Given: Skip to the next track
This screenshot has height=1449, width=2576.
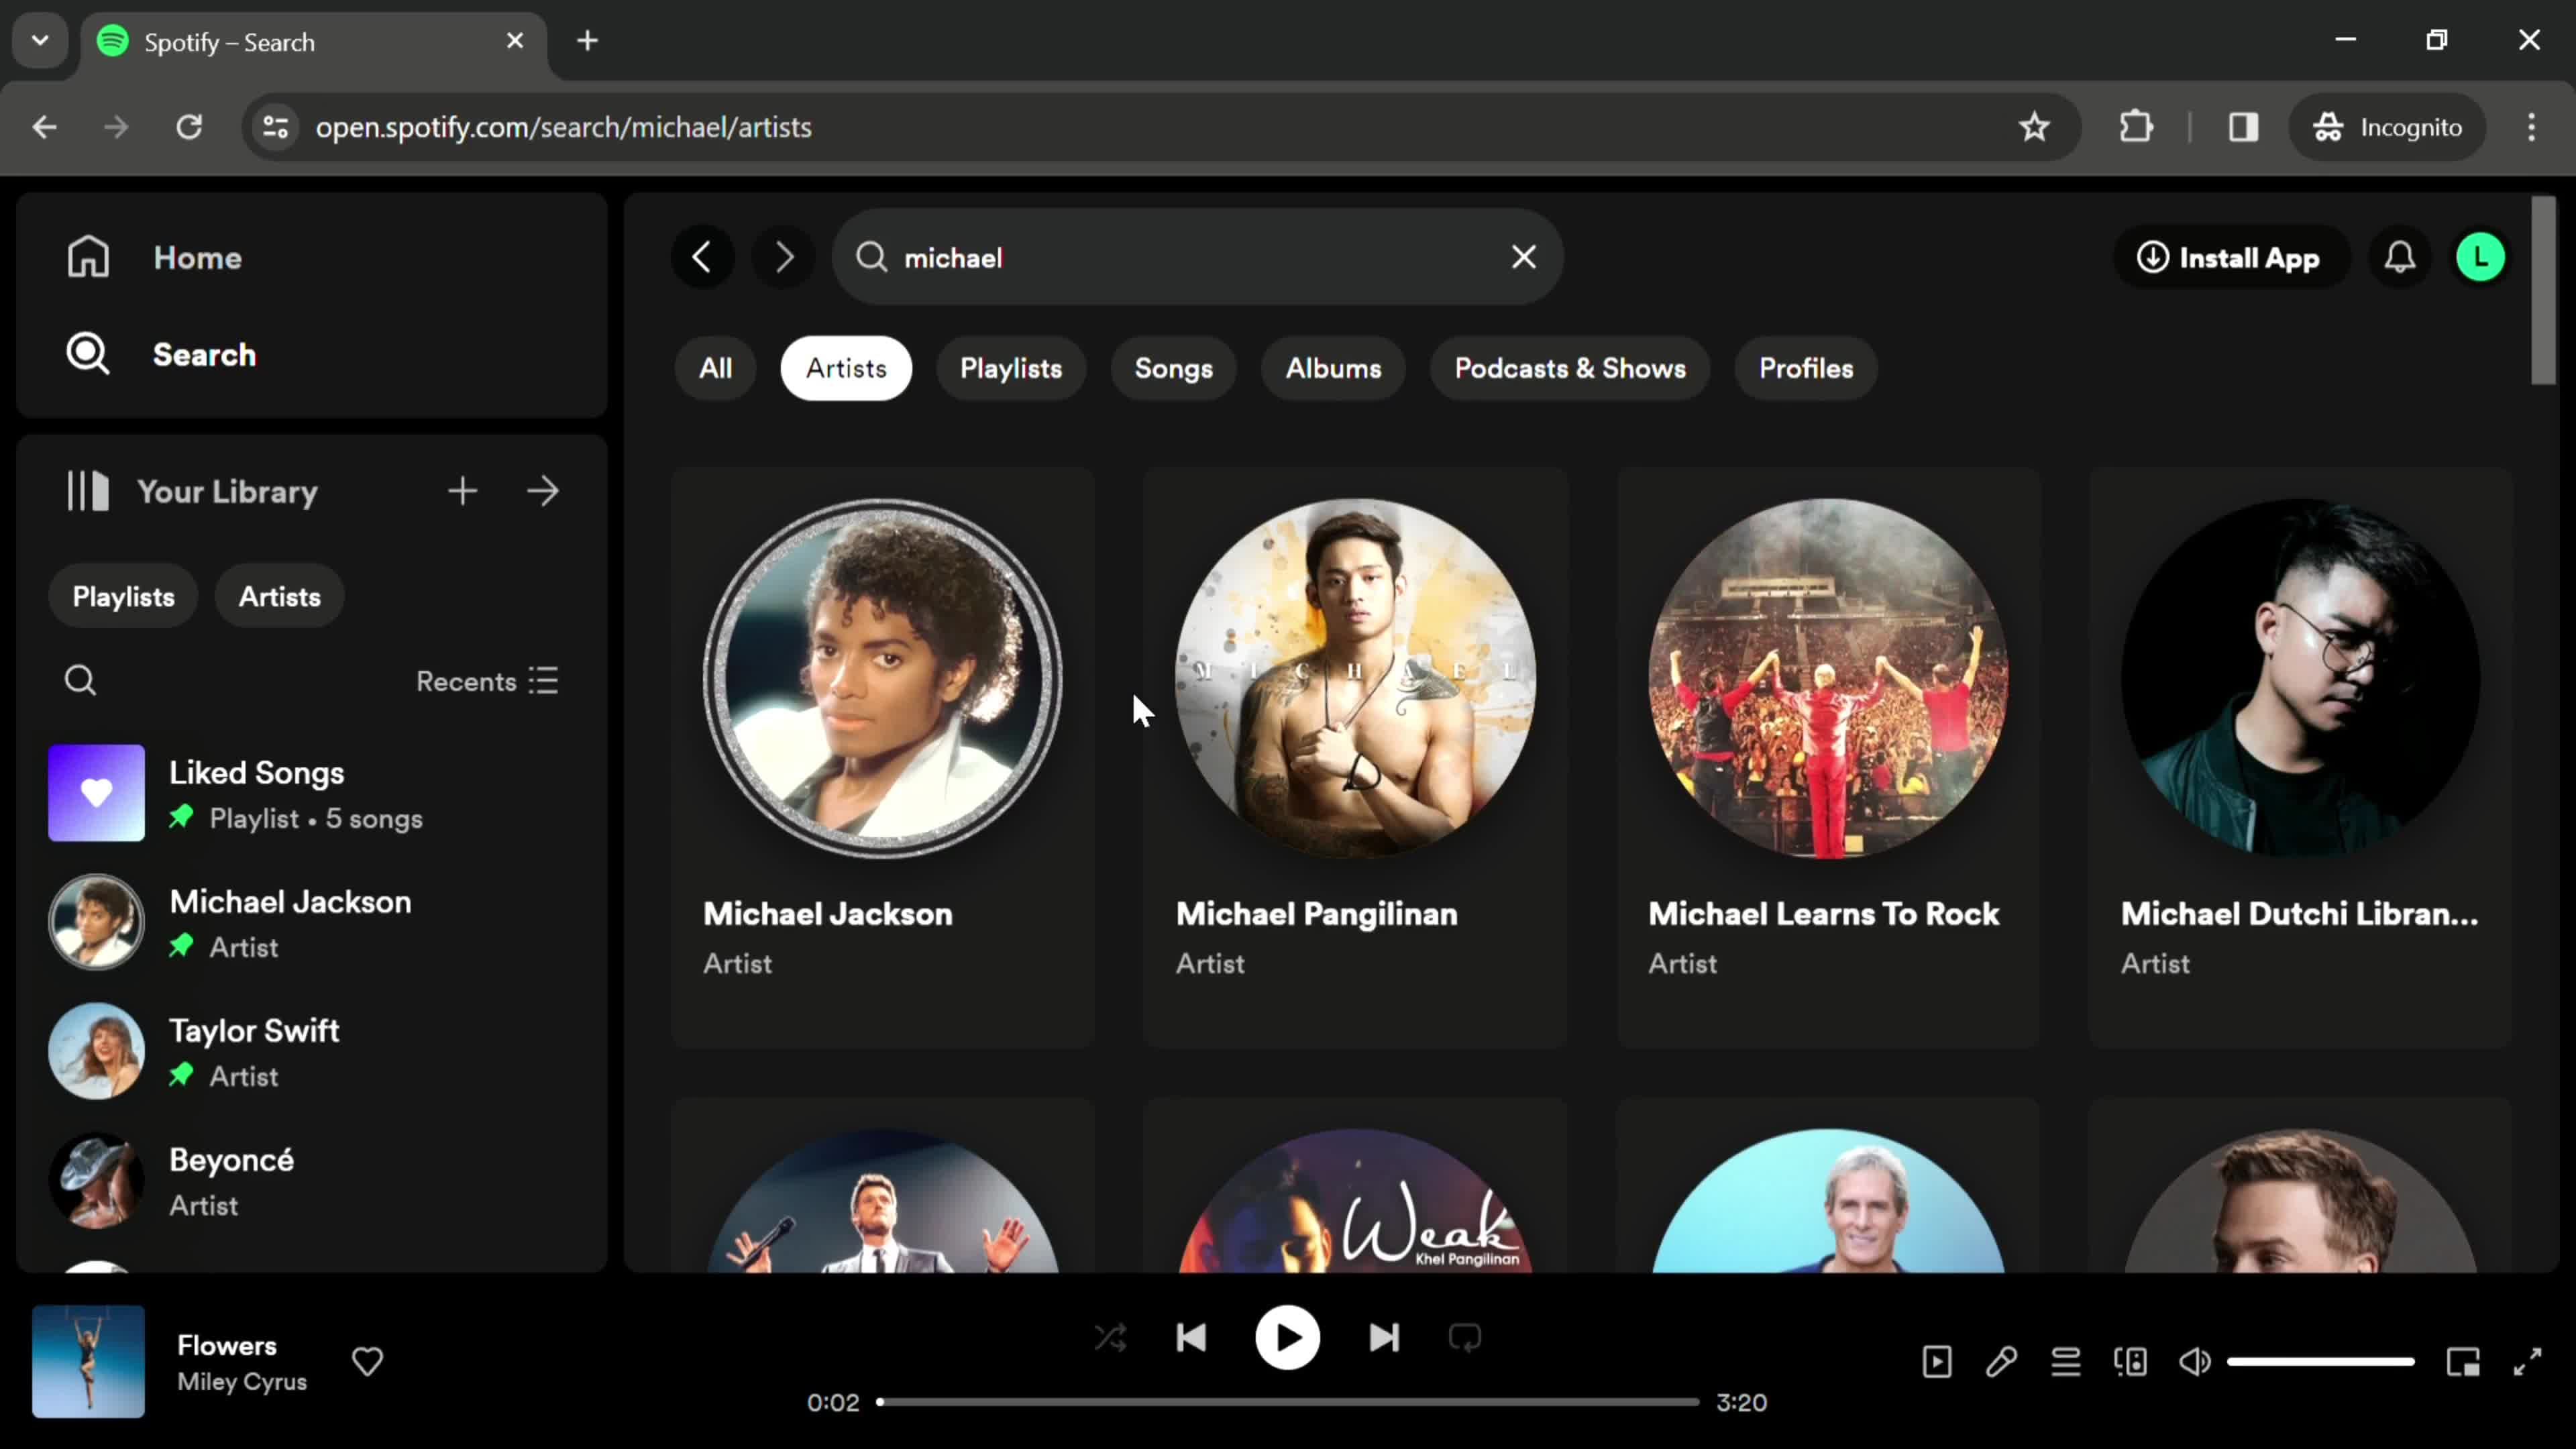Looking at the screenshot, I should [x=1384, y=1337].
